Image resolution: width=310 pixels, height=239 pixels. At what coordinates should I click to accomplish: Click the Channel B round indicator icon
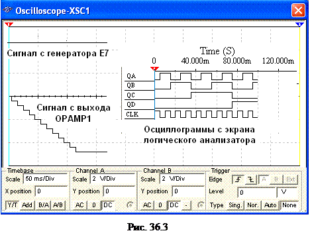(x=200, y=205)
